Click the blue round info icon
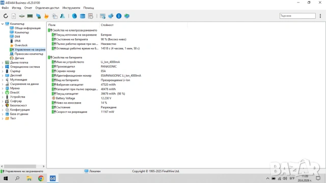 (x=119, y=16)
